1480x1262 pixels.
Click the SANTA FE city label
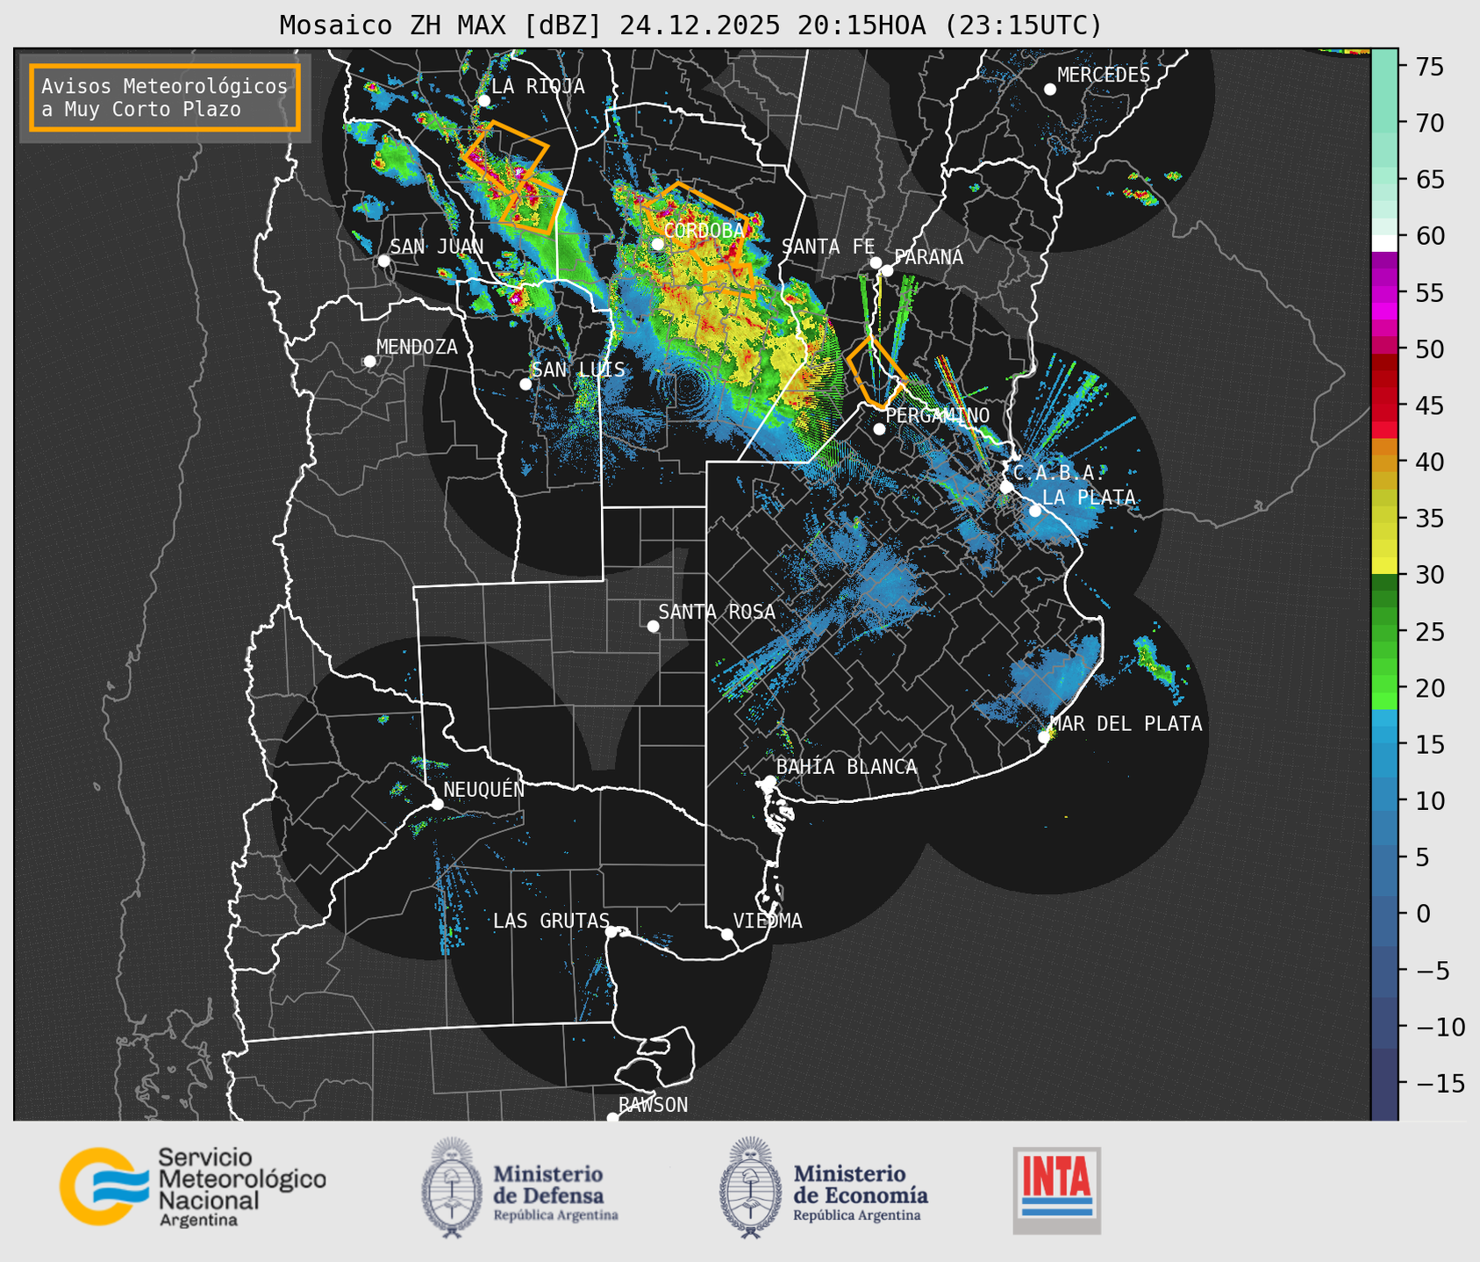[828, 247]
